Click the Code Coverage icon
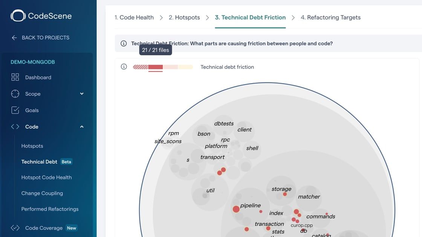The height and width of the screenshot is (237, 422). click(x=15, y=228)
